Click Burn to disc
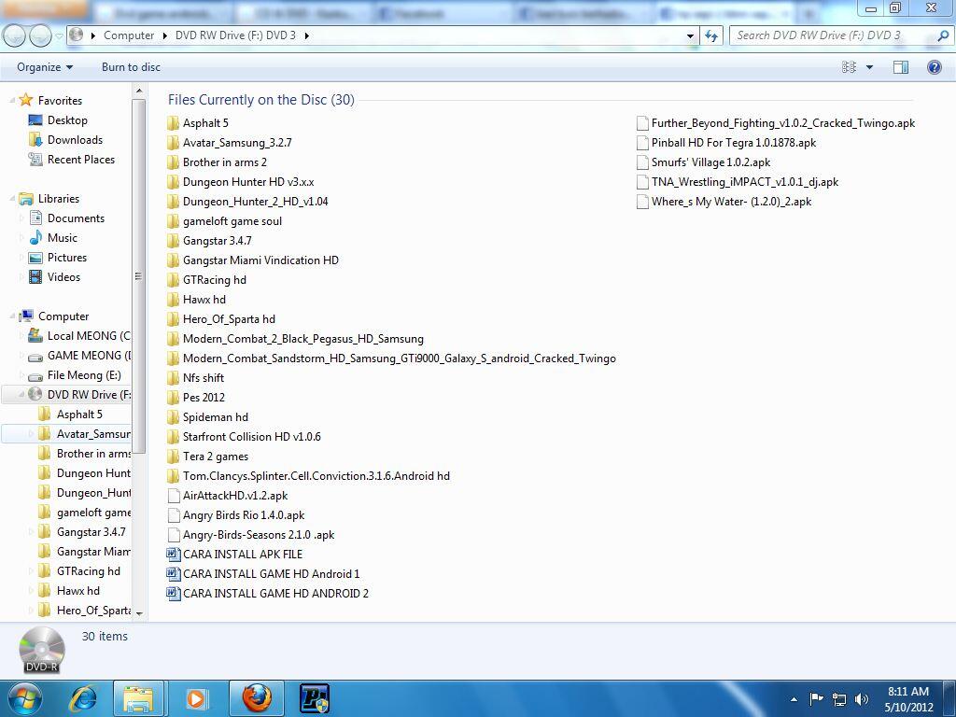 coord(131,67)
